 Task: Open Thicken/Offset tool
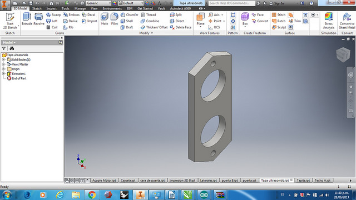[154, 27]
